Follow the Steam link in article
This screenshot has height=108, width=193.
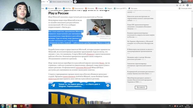pos(102,63)
